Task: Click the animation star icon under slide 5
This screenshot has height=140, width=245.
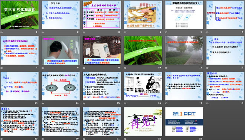Action: [x=166, y=32]
